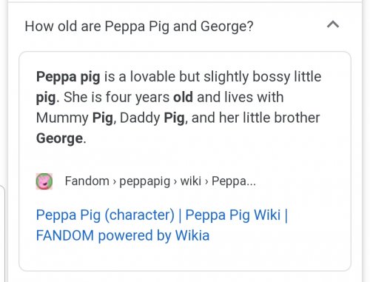This screenshot has height=282, width=370.
Task: Select the 'peppapig' breadcrumb segment
Action: [145, 181]
